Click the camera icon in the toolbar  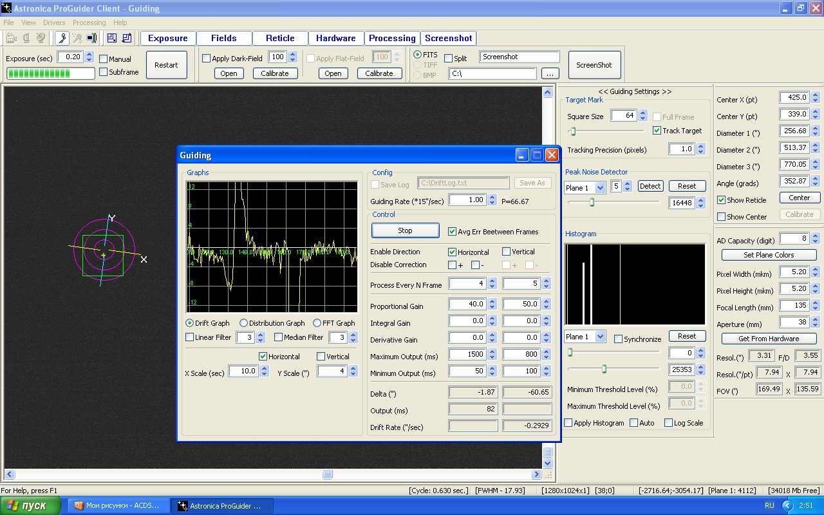(12, 38)
